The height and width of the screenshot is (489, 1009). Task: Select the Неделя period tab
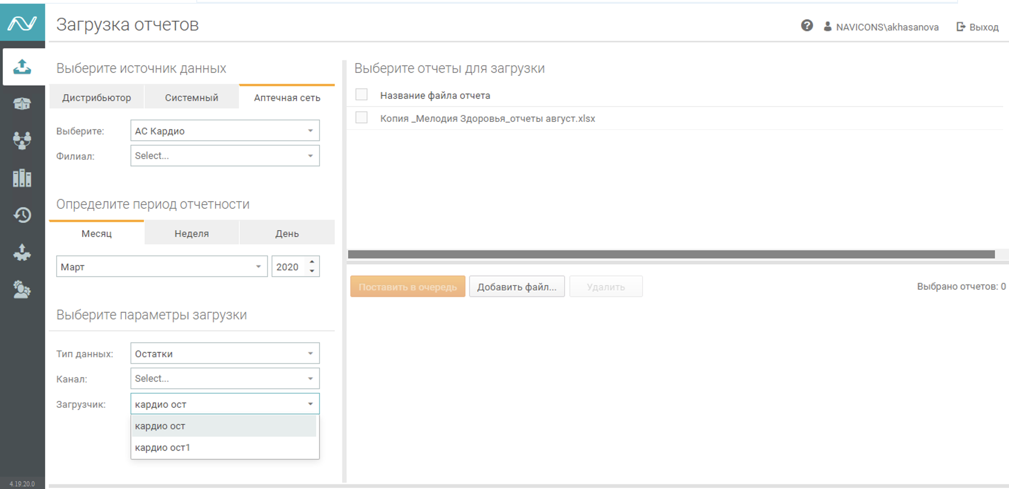point(192,234)
